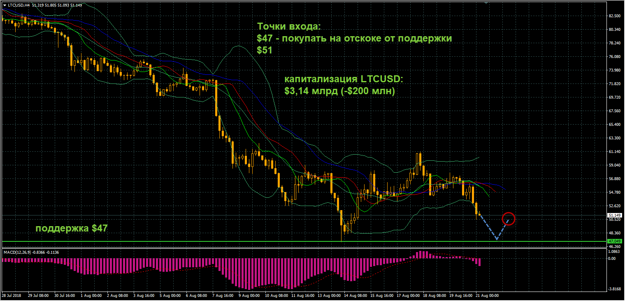Image resolution: width=625 pixels, height=301 pixels.
Task: Click the '2 Aug 08:00' time label
Action: (x=117, y=295)
